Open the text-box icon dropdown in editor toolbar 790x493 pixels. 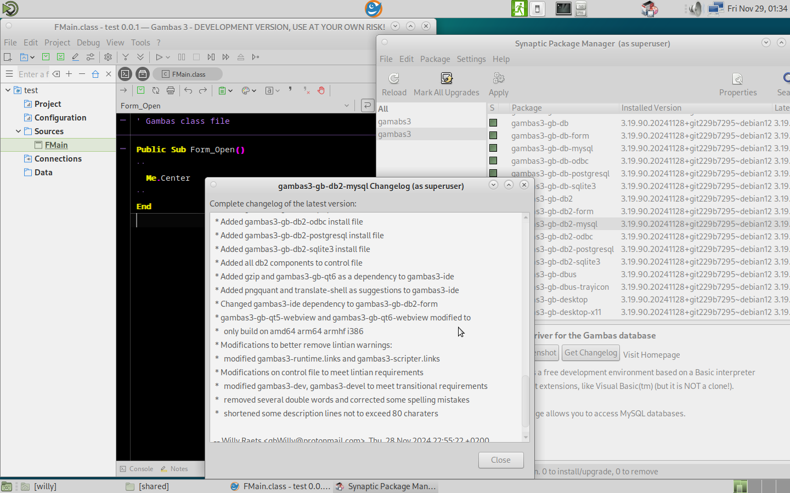coord(278,90)
